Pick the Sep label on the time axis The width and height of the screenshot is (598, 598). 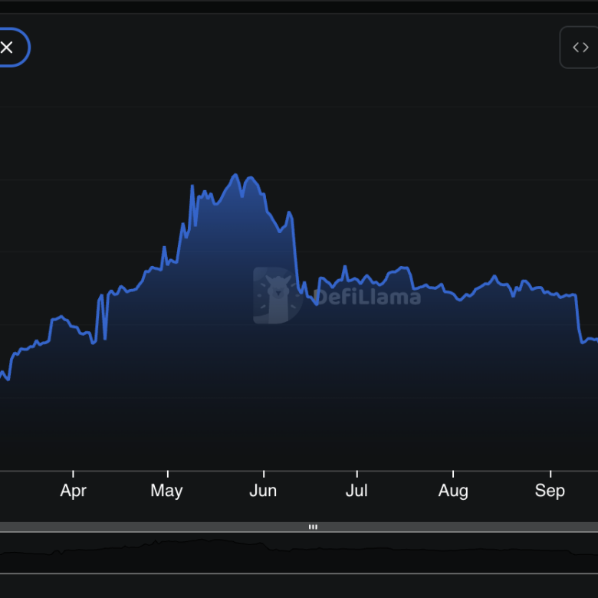point(550,491)
